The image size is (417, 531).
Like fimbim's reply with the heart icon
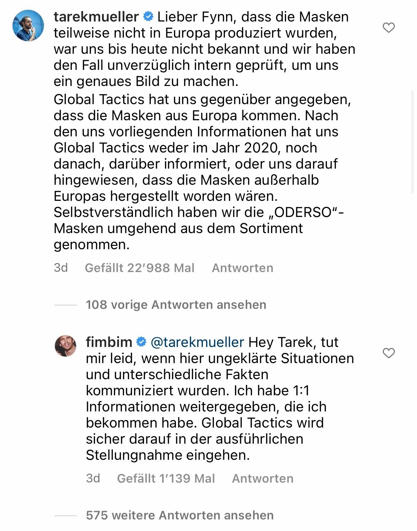click(x=389, y=353)
